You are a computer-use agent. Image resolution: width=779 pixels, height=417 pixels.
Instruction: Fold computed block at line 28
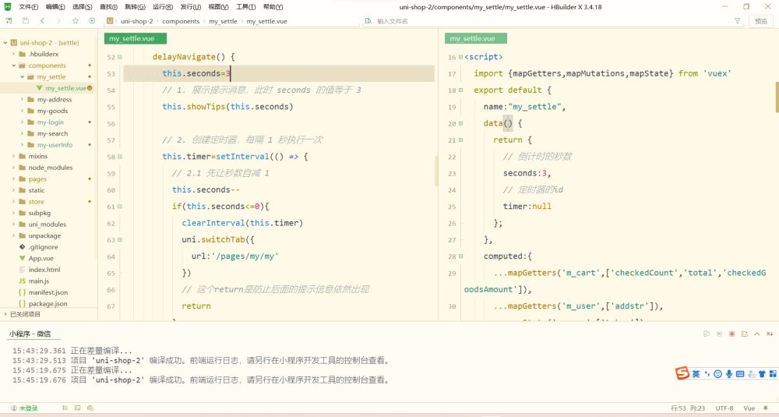(x=460, y=256)
